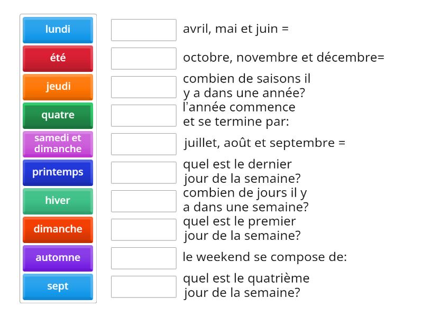Select the box for dernier jour de la semaine
Viewport: 423px width, 317px height.
pos(143,172)
